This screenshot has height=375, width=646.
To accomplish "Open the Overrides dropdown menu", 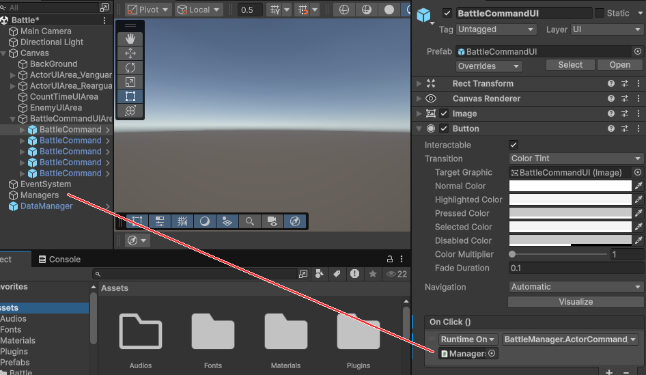I will (489, 66).
